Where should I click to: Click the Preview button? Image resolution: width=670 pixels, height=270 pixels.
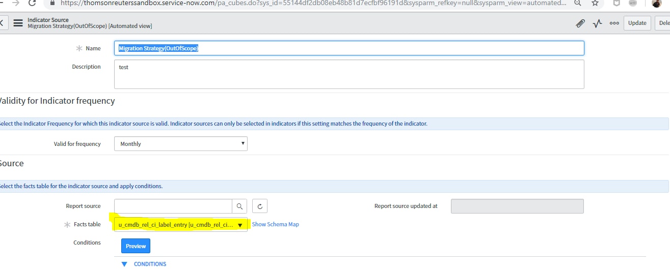click(136, 246)
